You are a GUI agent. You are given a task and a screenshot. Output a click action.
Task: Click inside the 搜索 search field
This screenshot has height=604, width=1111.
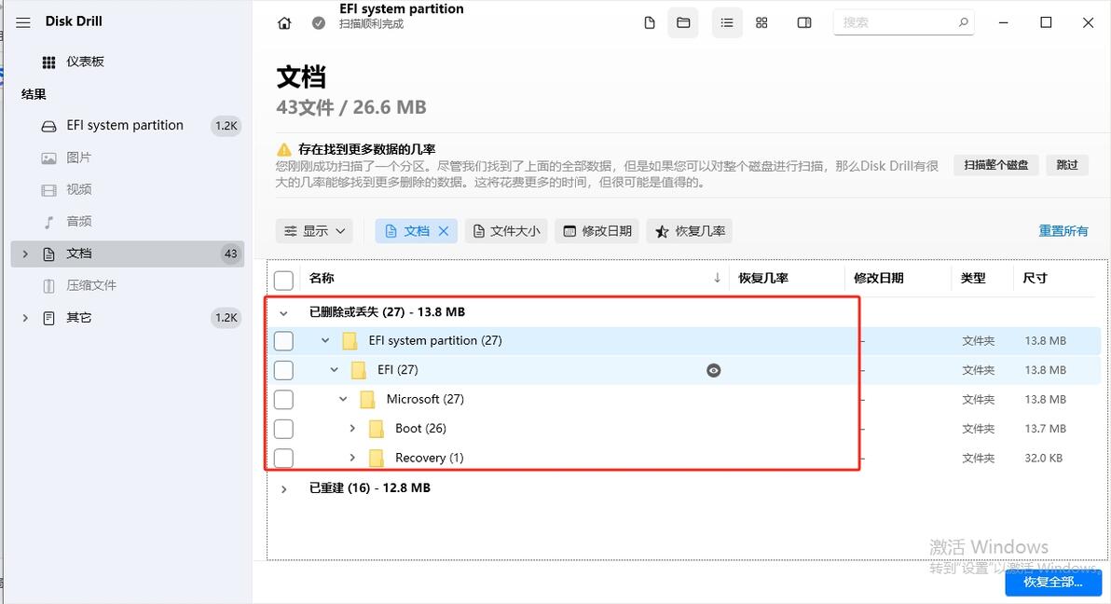point(895,21)
